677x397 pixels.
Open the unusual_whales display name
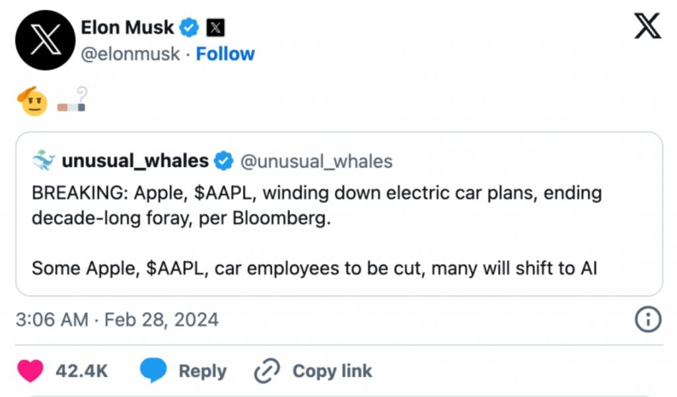pyautogui.click(x=135, y=161)
